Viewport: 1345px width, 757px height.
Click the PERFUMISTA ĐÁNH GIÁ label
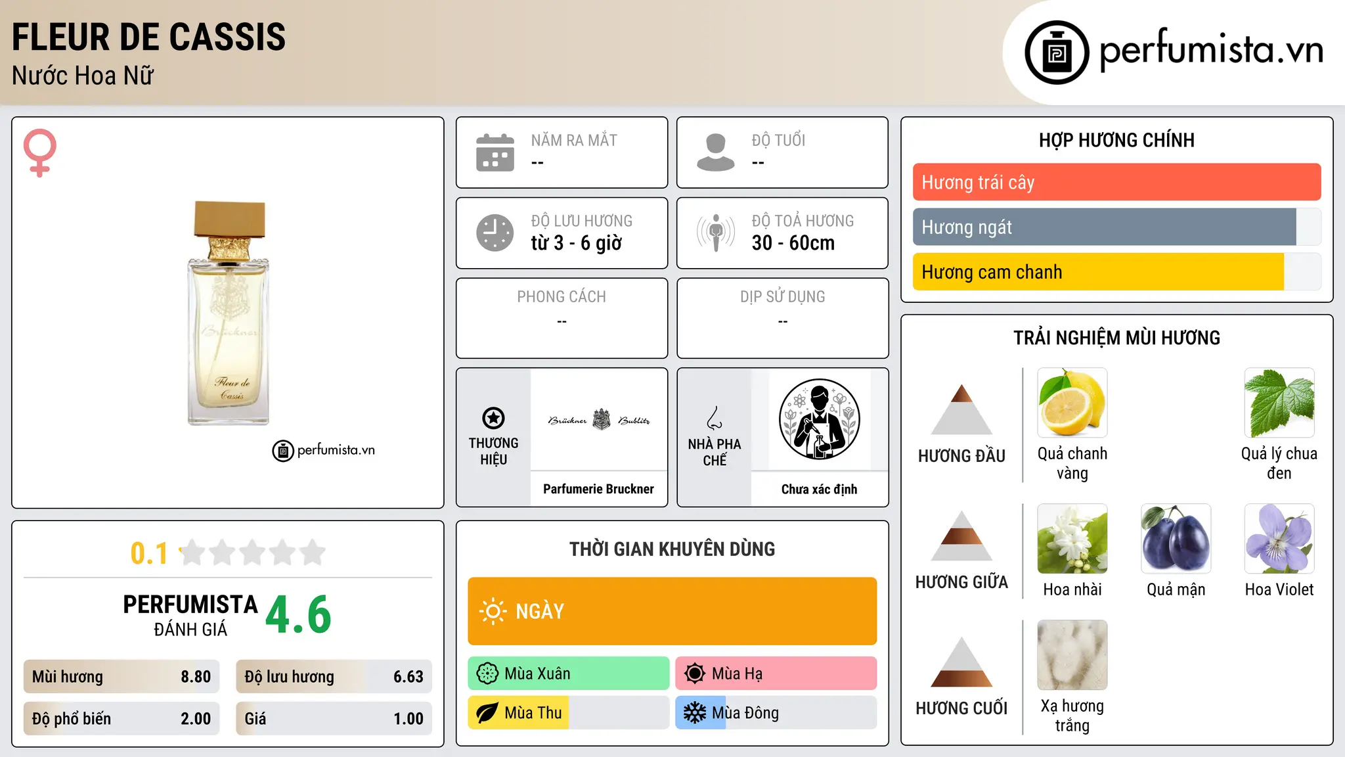pyautogui.click(x=190, y=615)
